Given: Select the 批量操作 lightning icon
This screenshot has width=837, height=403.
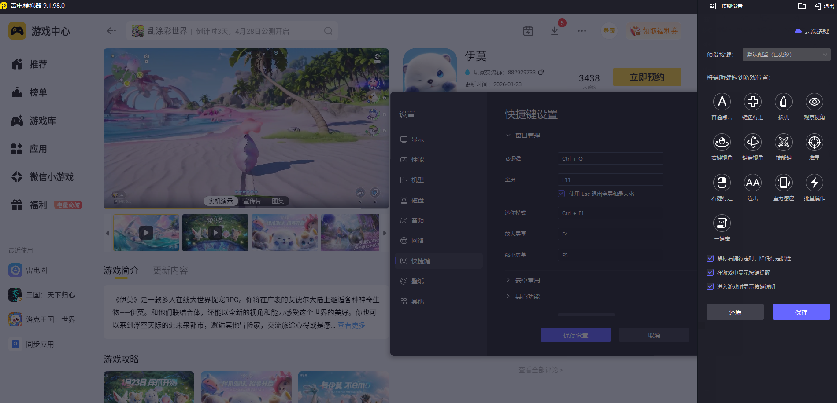Looking at the screenshot, I should pos(814,183).
